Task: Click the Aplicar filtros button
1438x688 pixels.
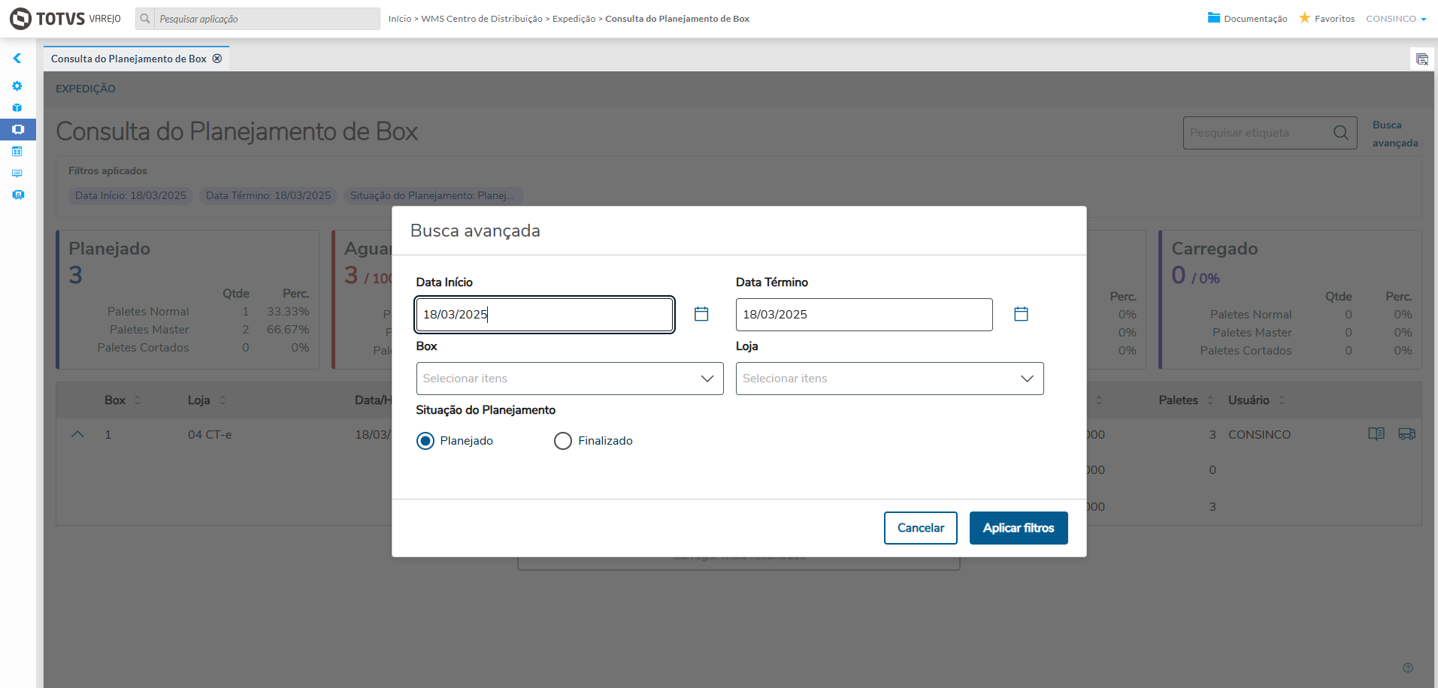Action: [1019, 528]
